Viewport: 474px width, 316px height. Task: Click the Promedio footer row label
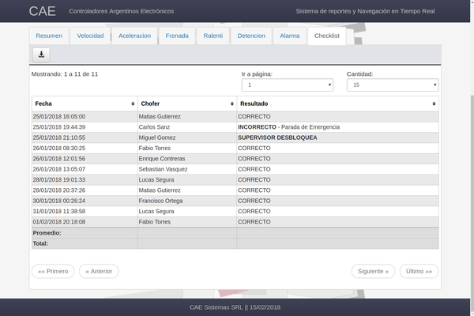pos(47,233)
